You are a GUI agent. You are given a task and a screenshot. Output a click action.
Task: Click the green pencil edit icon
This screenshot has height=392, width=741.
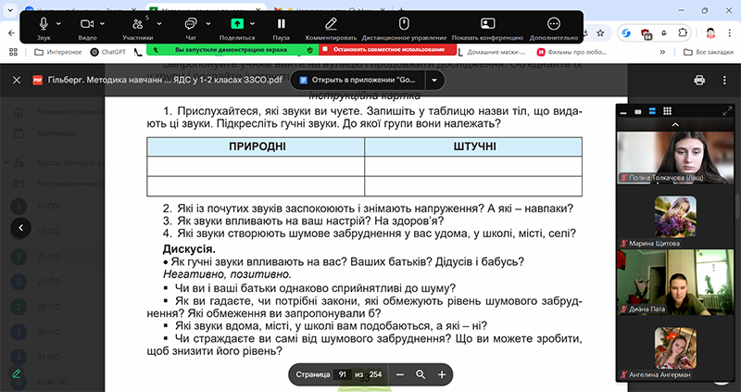pyautogui.click(x=16, y=373)
